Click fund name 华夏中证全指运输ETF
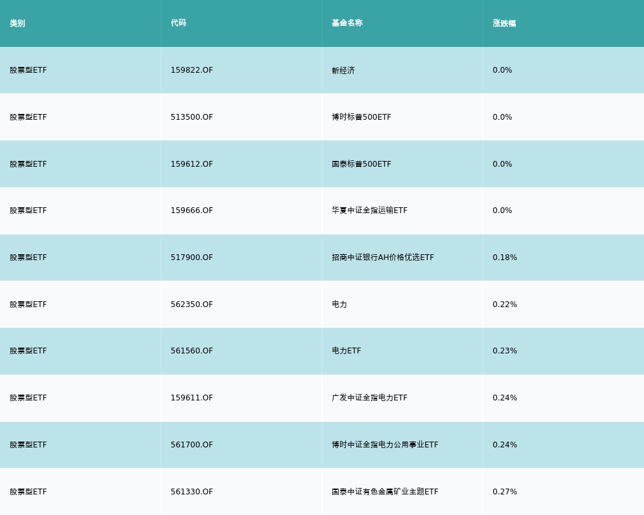The height and width of the screenshot is (515, 644). pos(370,211)
